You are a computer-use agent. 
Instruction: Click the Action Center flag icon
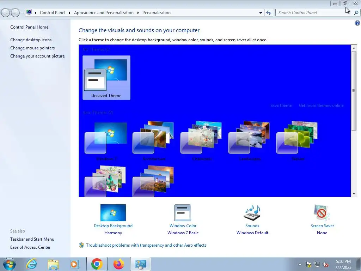point(308,265)
